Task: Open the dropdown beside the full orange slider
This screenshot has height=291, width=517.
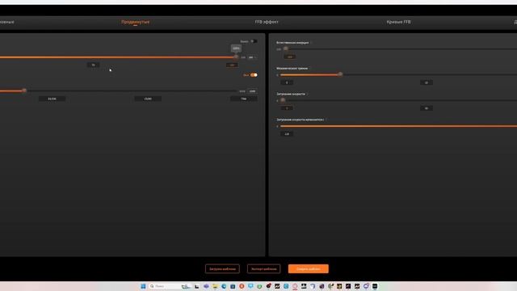Action: (252, 57)
